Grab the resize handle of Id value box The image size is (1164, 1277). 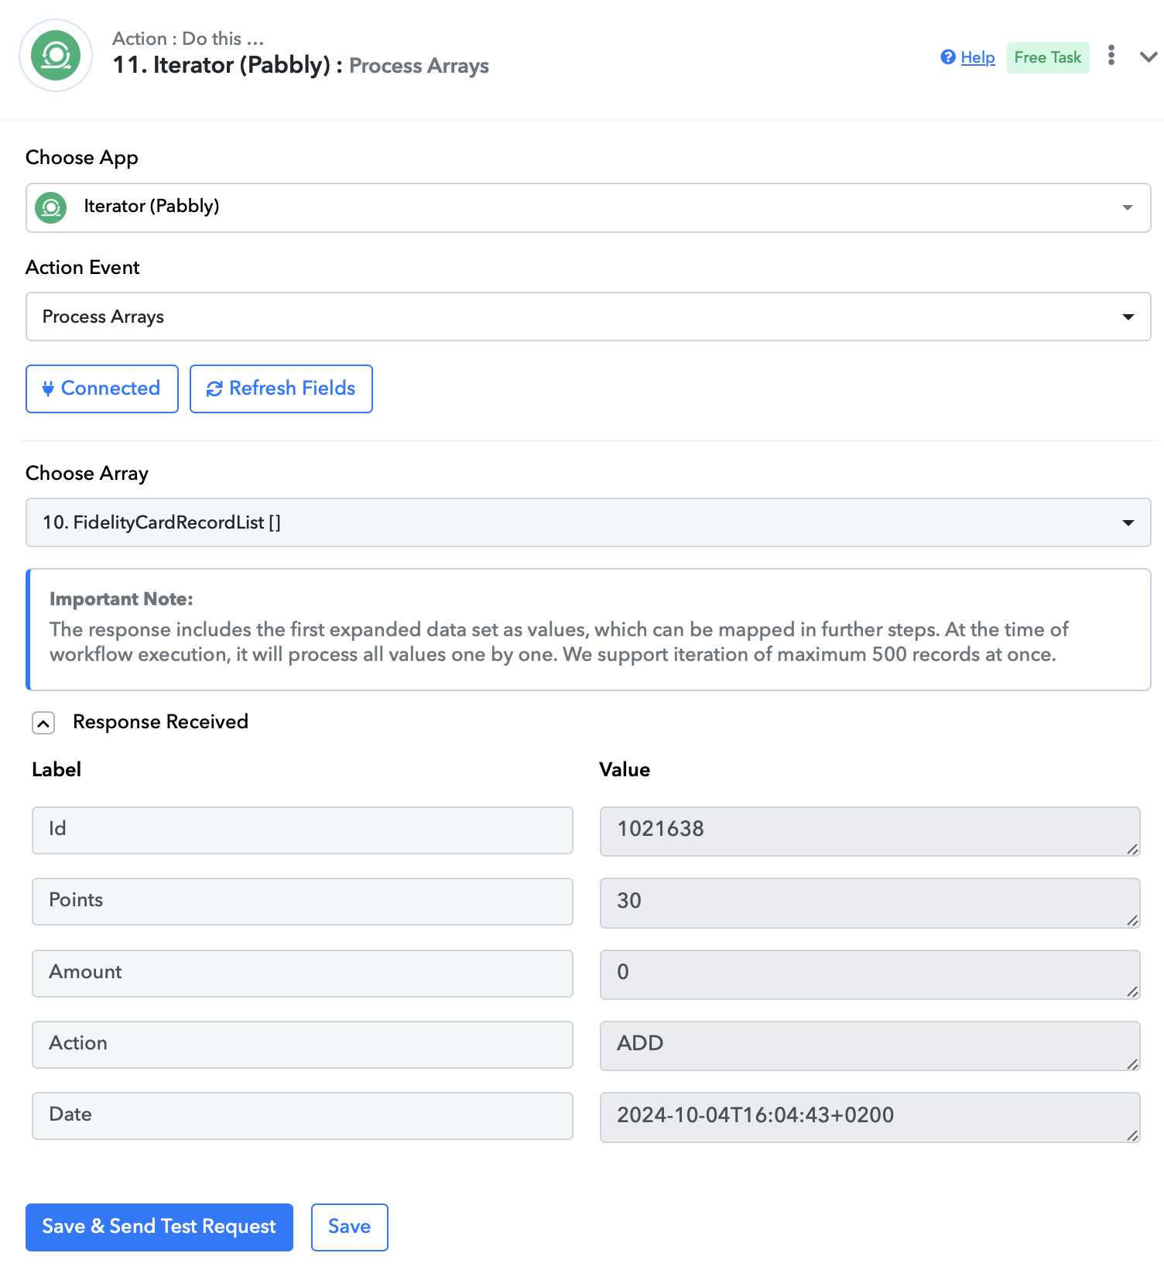click(x=1132, y=849)
